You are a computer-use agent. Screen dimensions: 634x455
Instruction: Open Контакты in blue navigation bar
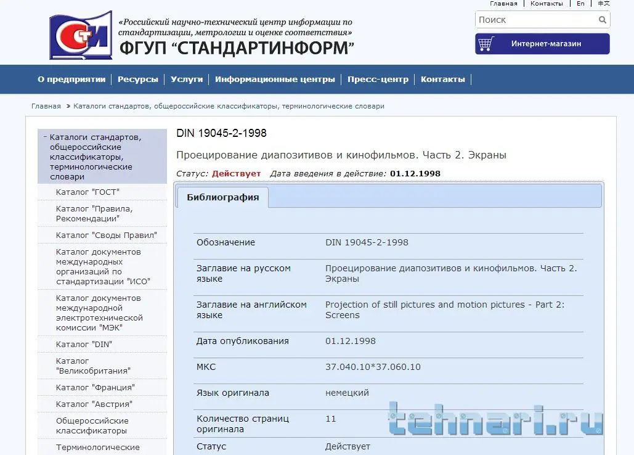[443, 80]
